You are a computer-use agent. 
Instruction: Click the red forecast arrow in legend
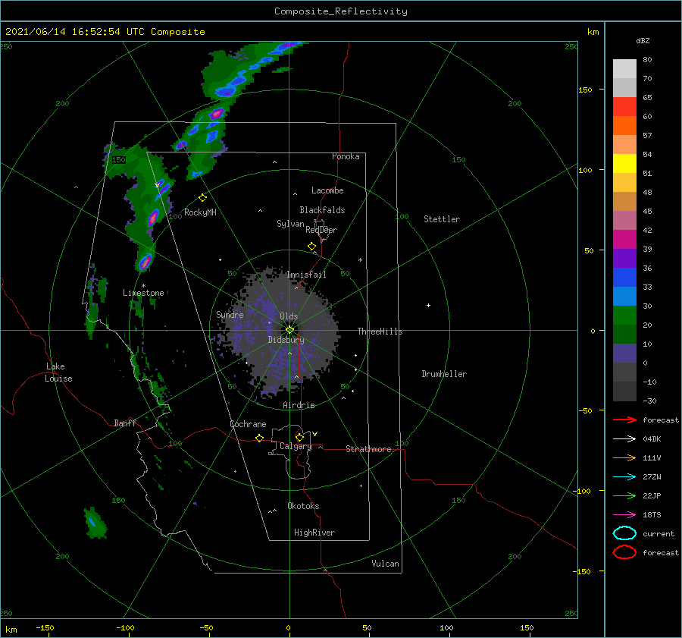click(x=624, y=420)
